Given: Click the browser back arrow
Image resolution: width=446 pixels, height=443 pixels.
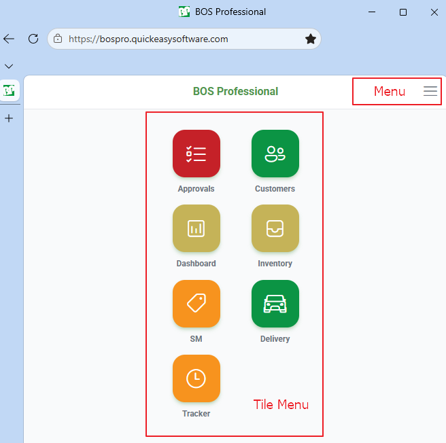Looking at the screenshot, I should click(x=9, y=39).
